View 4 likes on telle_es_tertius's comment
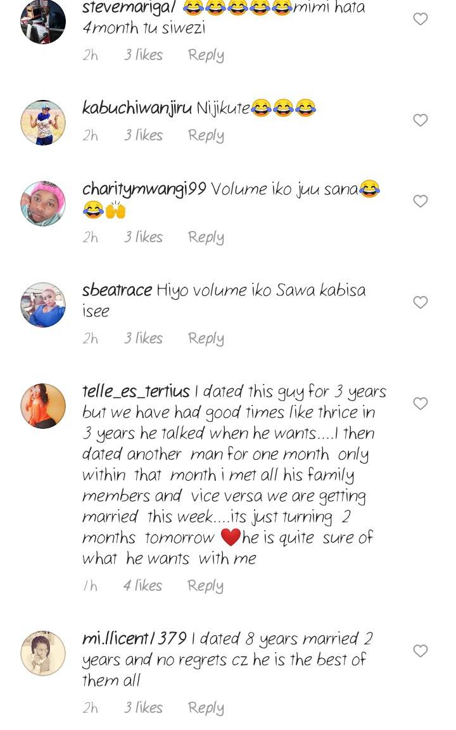The image size is (456, 730). (x=142, y=585)
